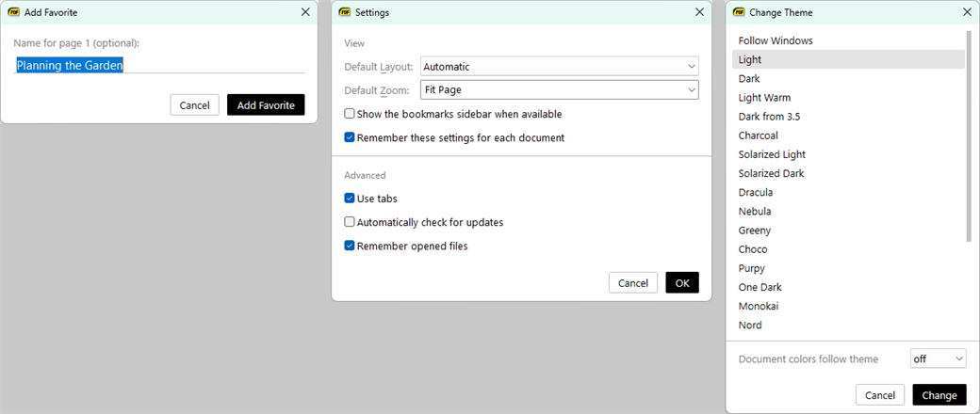The width and height of the screenshot is (980, 414).
Task: Click the PDF app icon in Settings title bar
Action: (x=344, y=12)
